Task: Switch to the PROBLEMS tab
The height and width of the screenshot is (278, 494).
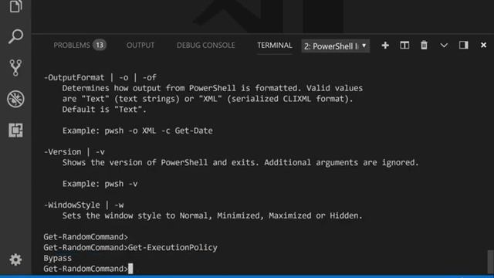Action: [x=80, y=46]
